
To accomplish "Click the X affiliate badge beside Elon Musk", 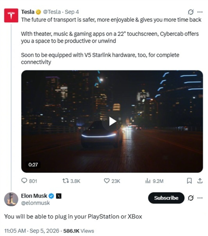I will coord(59,196).
